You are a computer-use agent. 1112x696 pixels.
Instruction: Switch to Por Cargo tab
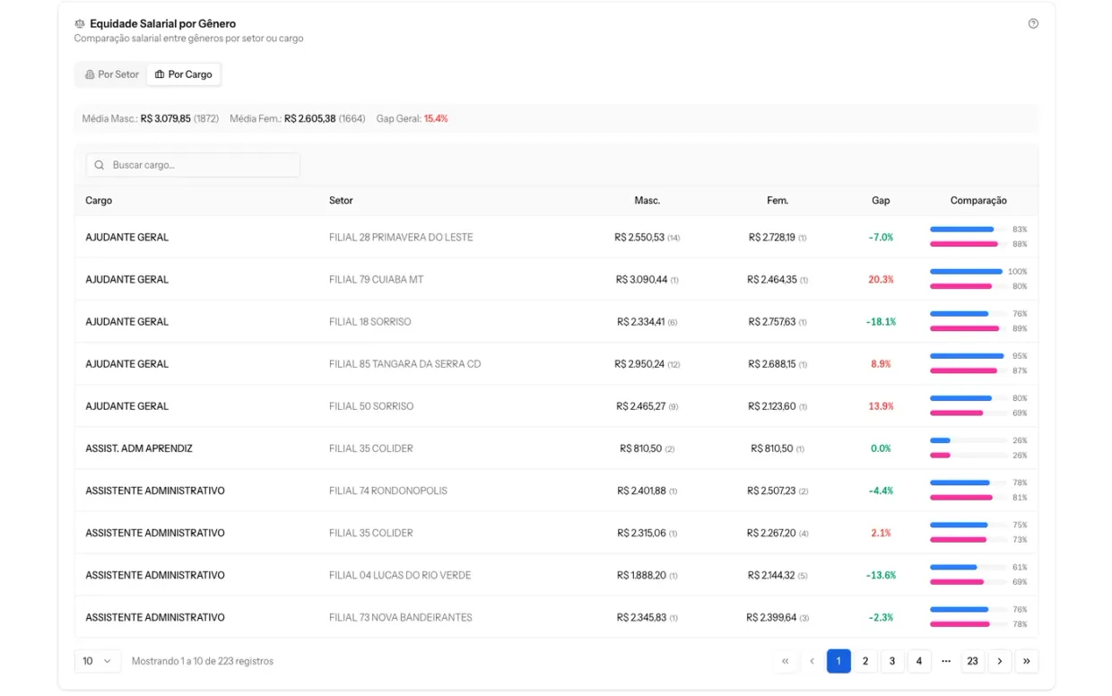[184, 74]
